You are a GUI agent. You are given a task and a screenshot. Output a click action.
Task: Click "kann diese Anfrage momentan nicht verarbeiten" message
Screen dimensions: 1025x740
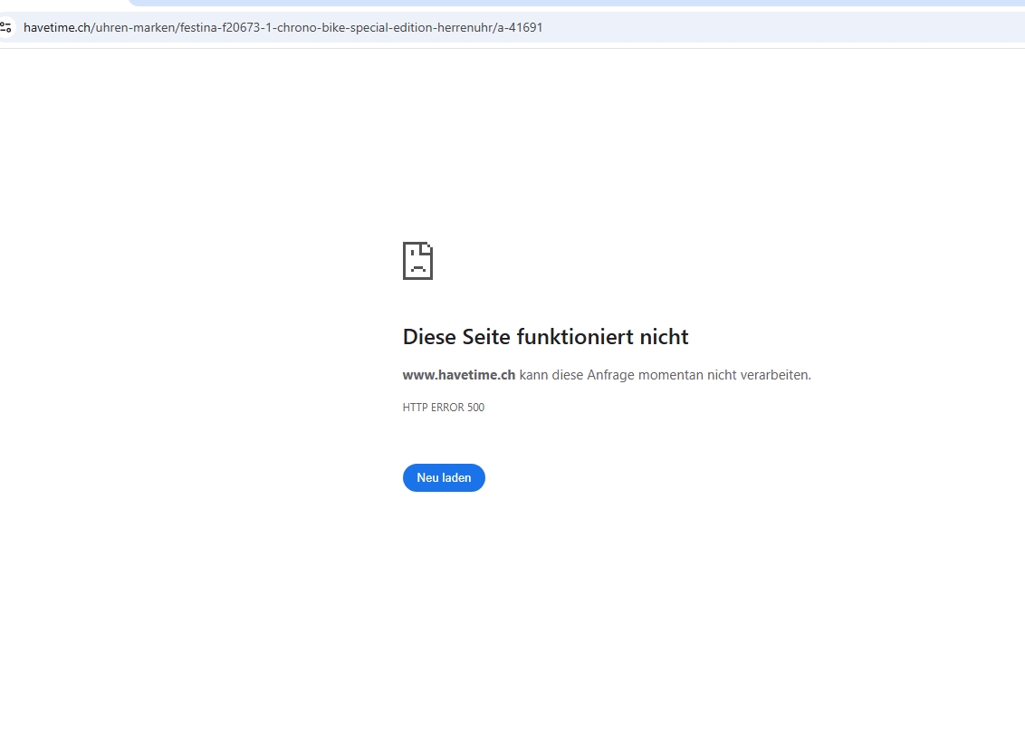[665, 375]
